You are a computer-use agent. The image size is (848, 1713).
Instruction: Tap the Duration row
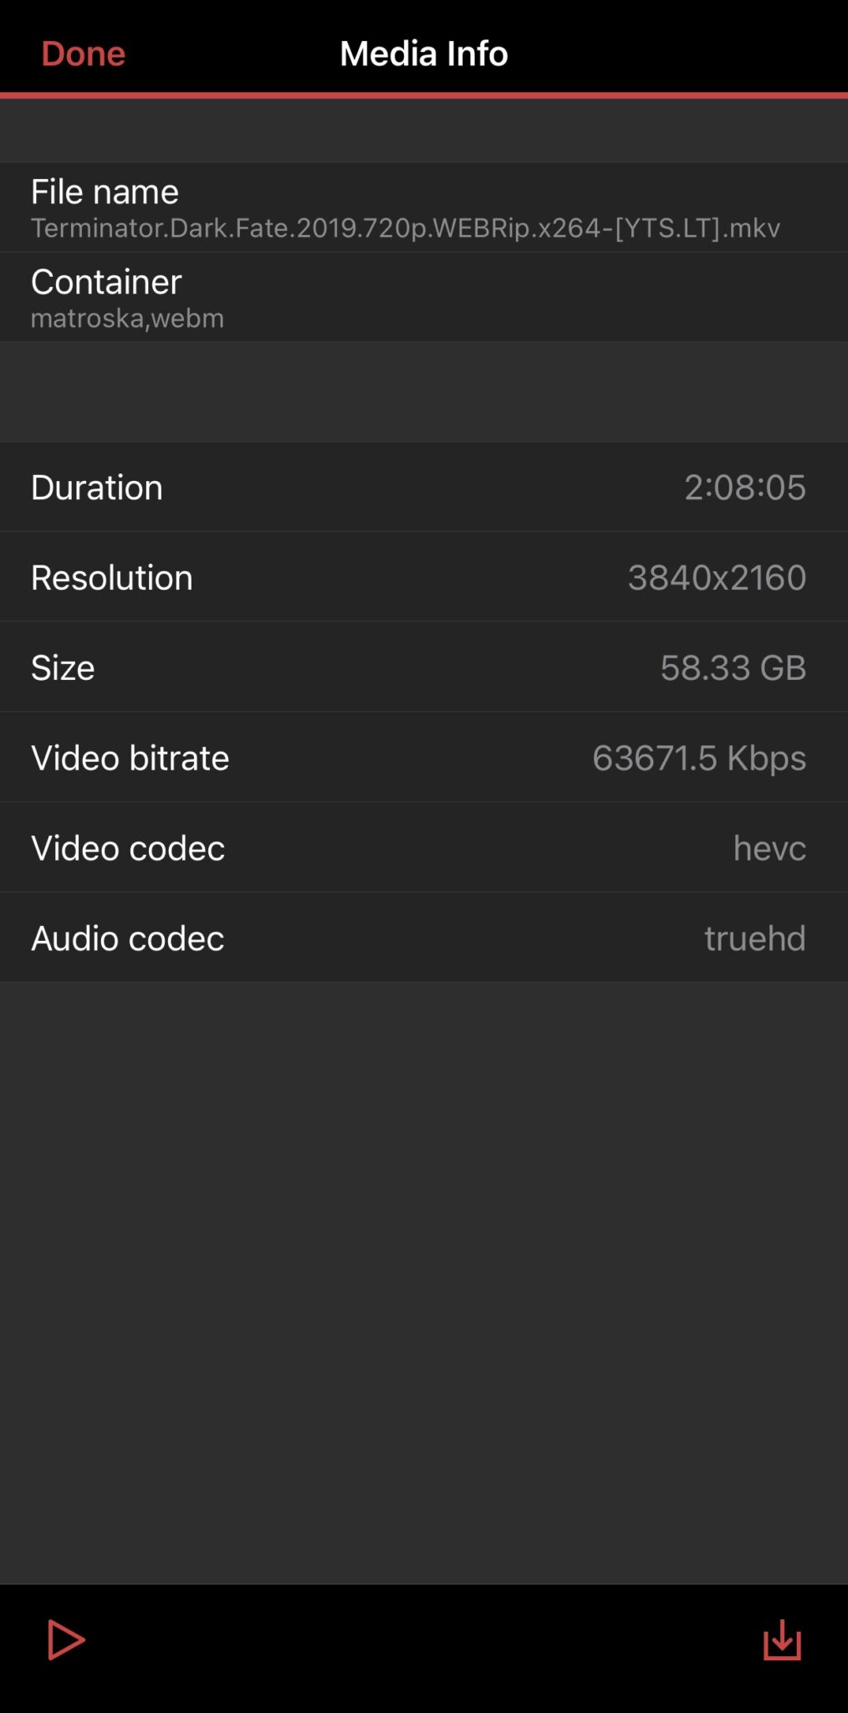pos(424,487)
